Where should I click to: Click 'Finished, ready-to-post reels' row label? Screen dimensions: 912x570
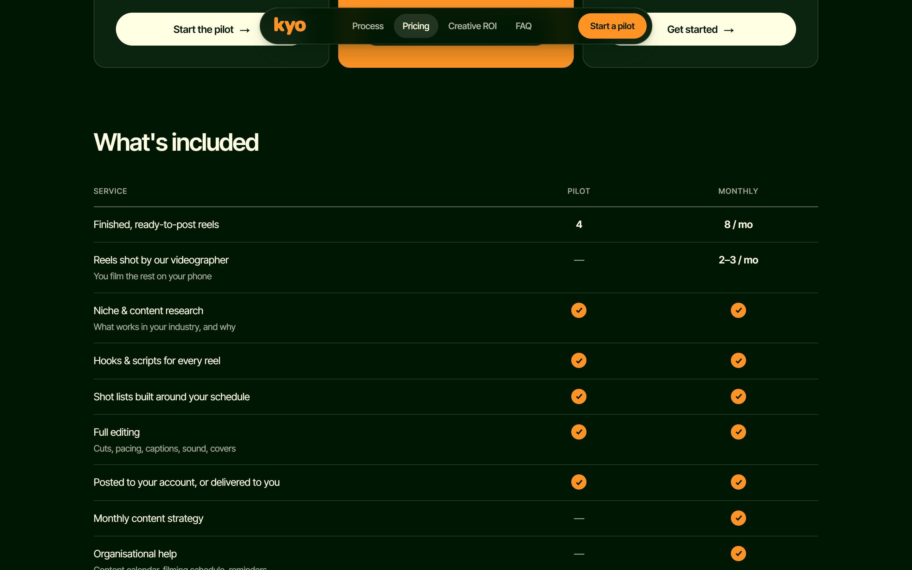(156, 225)
